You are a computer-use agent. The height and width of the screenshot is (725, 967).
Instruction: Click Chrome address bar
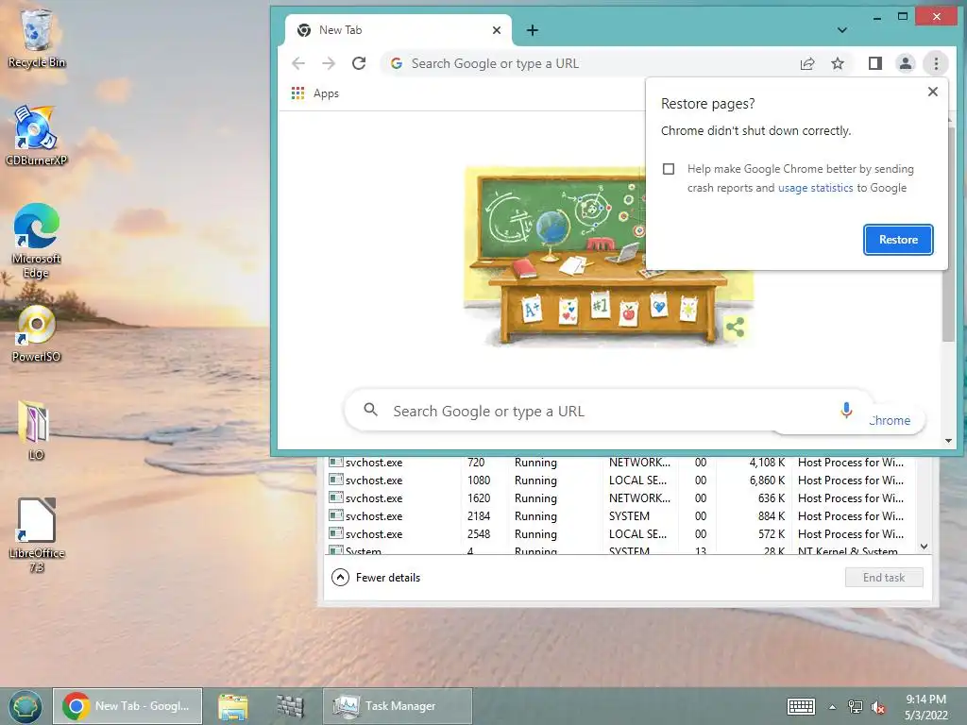click(592, 63)
